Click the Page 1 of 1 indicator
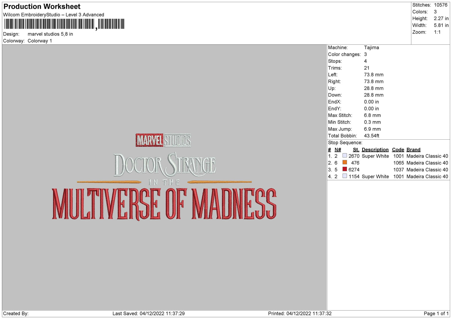The width and height of the screenshot is (452, 319). tap(436, 313)
